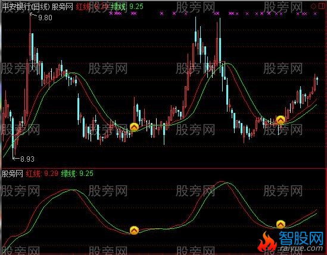Click the 股旁网 indicator name in lower panel header
The height and width of the screenshot is (255, 327).
click(13, 174)
